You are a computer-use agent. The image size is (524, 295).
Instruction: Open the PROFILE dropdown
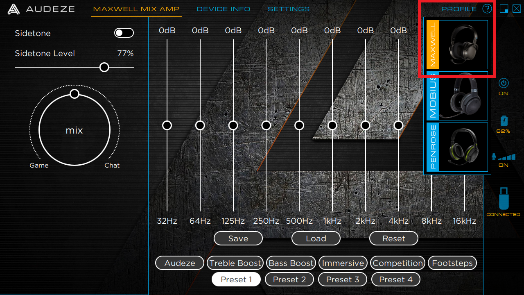pyautogui.click(x=459, y=9)
